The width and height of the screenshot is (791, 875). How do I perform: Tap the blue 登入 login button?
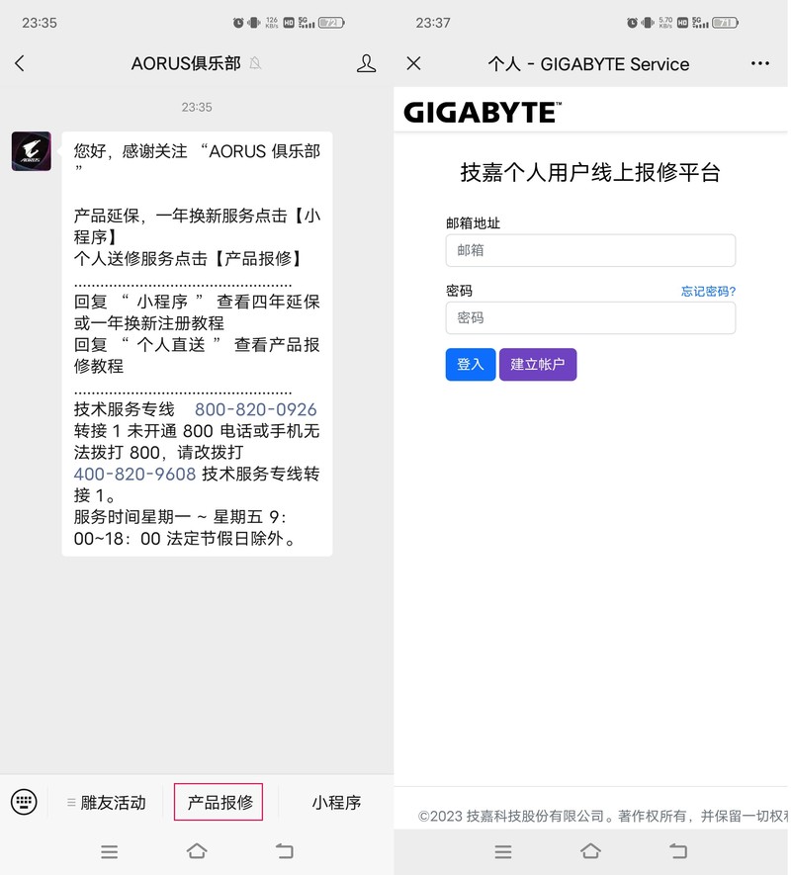470,364
